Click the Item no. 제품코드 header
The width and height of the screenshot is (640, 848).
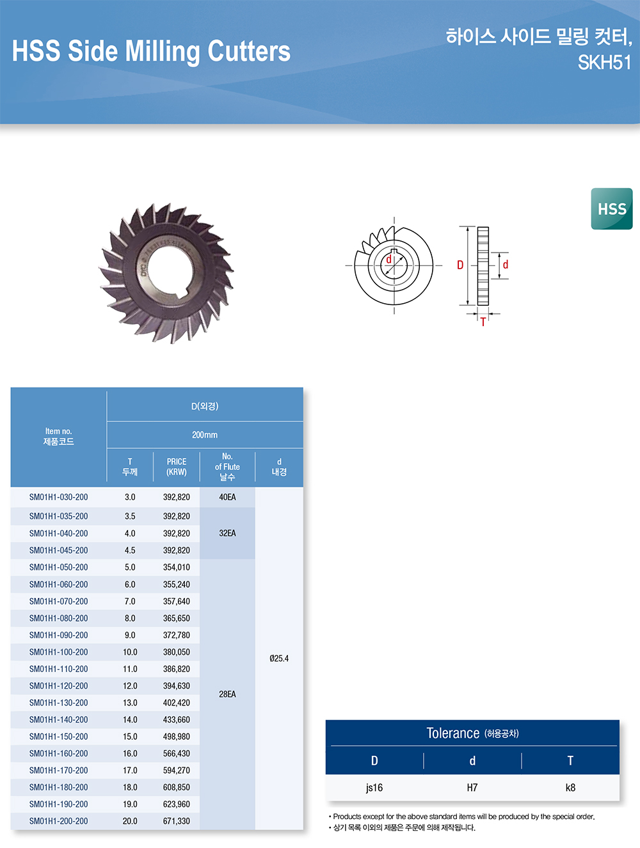pos(59,436)
